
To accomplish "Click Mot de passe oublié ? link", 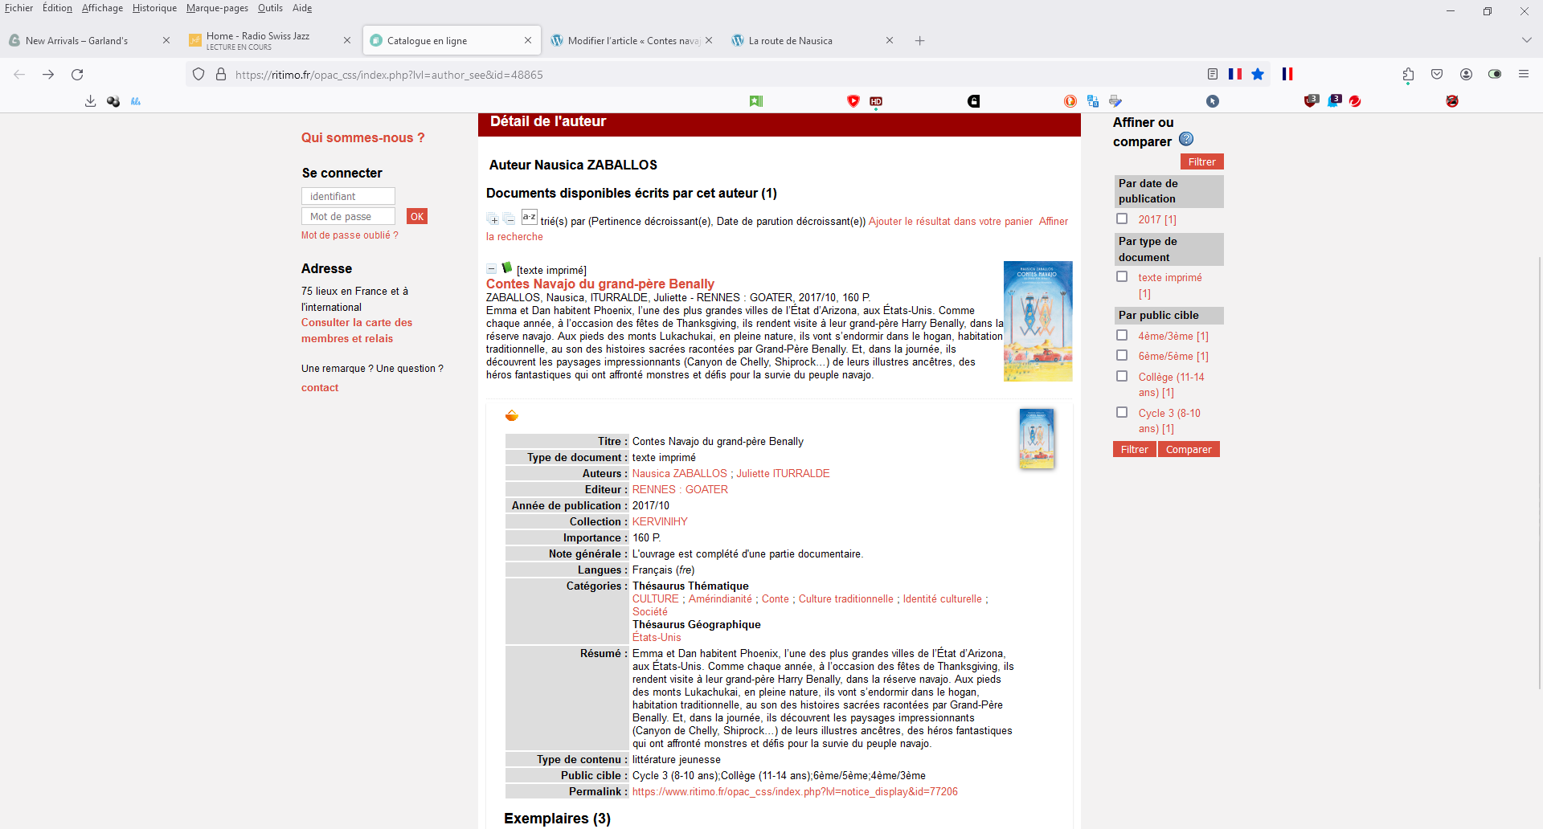I will click(350, 235).
